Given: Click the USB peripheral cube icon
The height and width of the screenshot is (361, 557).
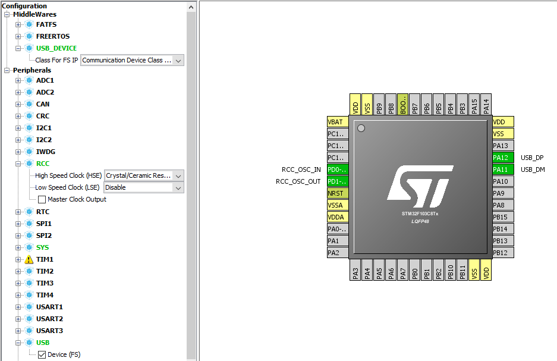Looking at the screenshot, I should (x=30, y=343).
